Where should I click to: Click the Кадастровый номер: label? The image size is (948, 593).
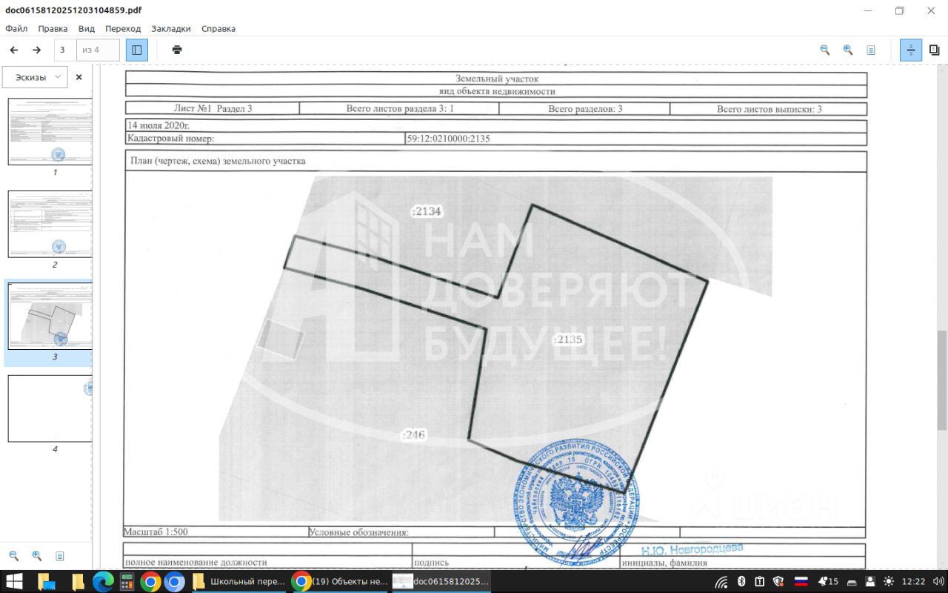click(x=171, y=139)
